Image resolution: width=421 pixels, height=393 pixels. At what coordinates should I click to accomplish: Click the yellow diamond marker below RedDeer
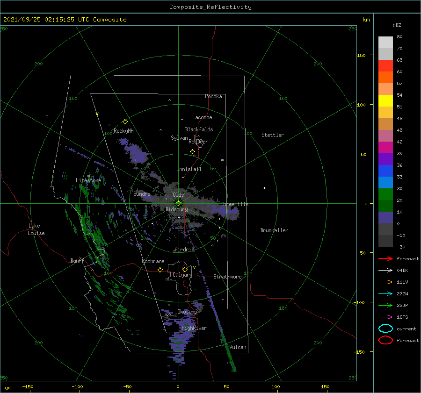[192, 152]
